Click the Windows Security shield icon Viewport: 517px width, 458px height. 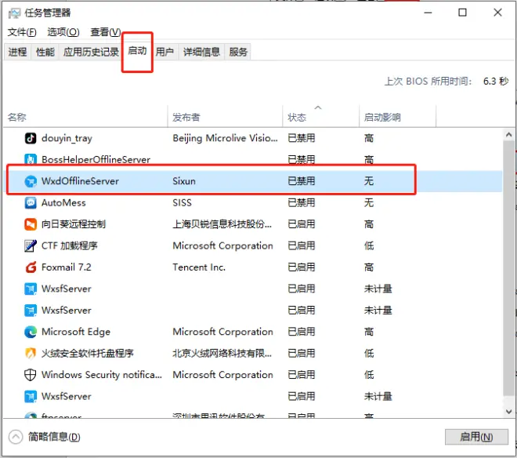tap(31, 375)
